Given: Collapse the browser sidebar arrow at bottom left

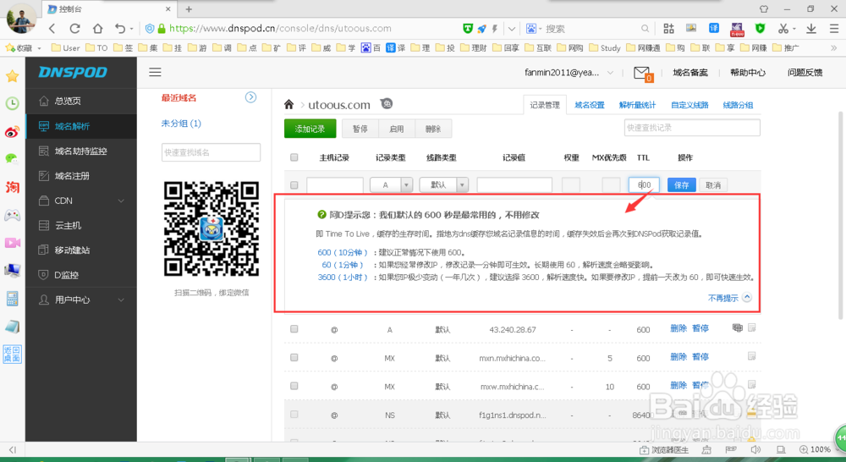Looking at the screenshot, I should point(13,449).
